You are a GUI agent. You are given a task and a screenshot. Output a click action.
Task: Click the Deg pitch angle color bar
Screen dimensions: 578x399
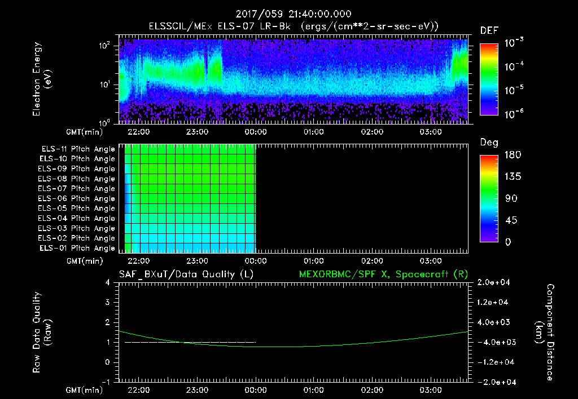click(489, 198)
